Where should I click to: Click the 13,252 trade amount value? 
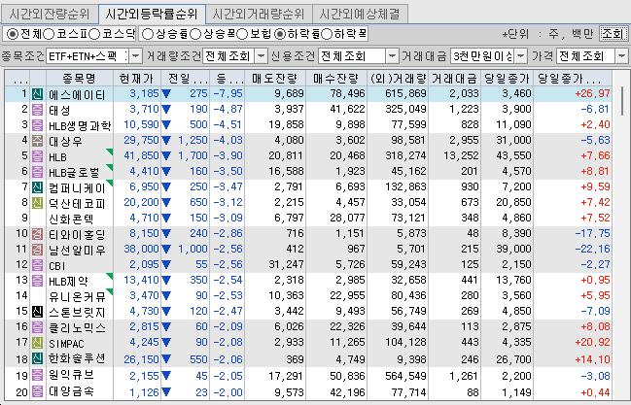point(461,155)
